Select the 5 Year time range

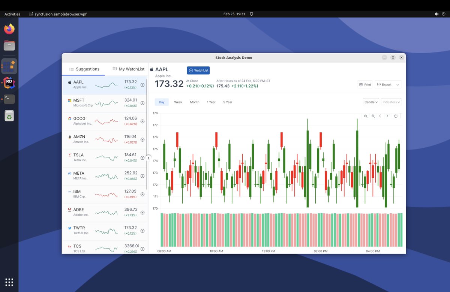pyautogui.click(x=228, y=102)
